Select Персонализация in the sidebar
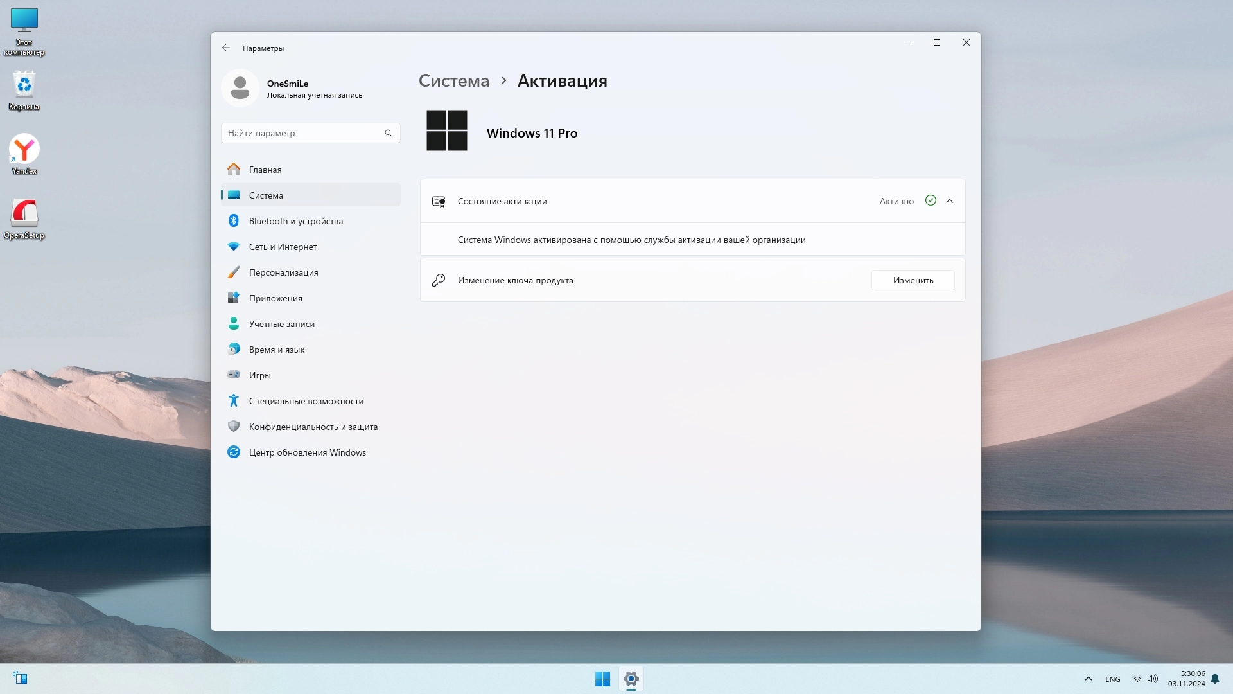The image size is (1233, 694). (283, 272)
